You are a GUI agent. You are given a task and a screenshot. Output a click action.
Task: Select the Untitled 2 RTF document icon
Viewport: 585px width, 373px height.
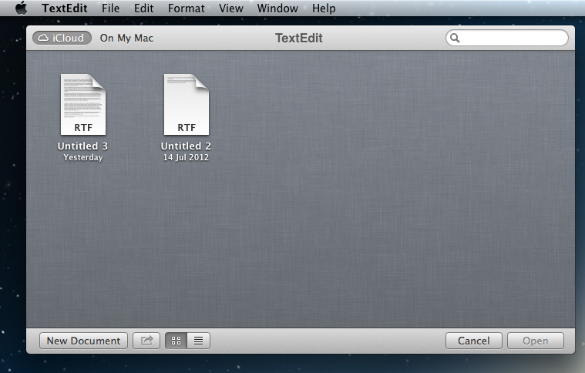click(186, 105)
